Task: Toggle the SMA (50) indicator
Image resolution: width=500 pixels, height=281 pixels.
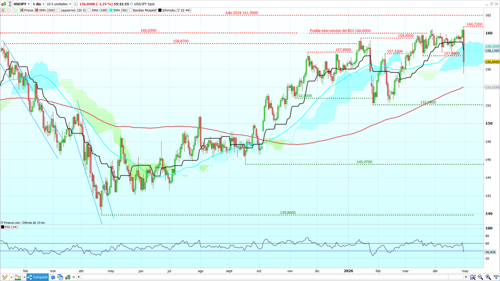Action: coord(118,10)
